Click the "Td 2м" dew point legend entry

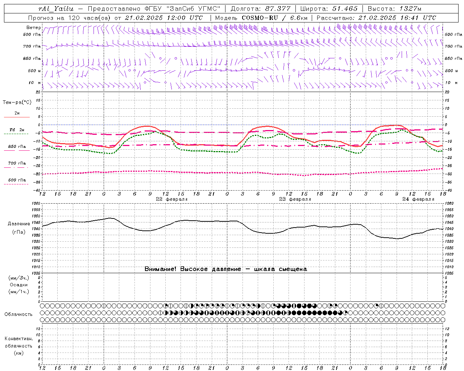pos(17,130)
